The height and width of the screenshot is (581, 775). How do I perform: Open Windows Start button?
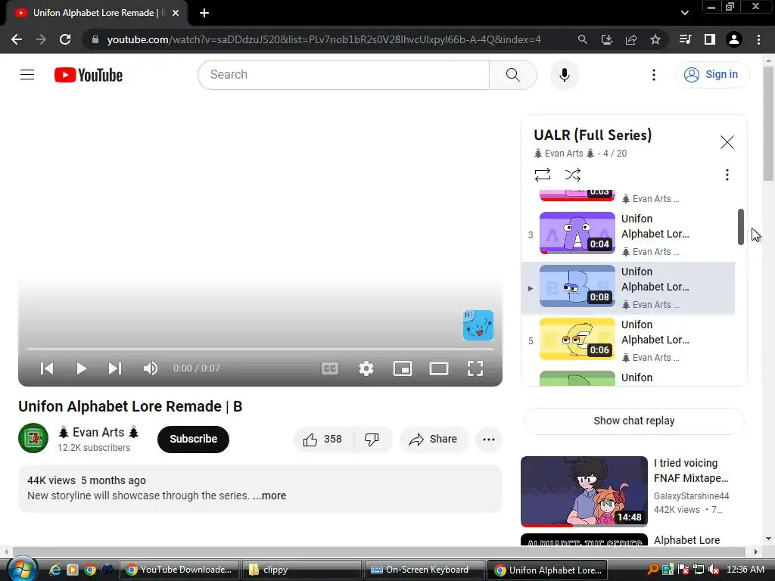pyautogui.click(x=22, y=569)
